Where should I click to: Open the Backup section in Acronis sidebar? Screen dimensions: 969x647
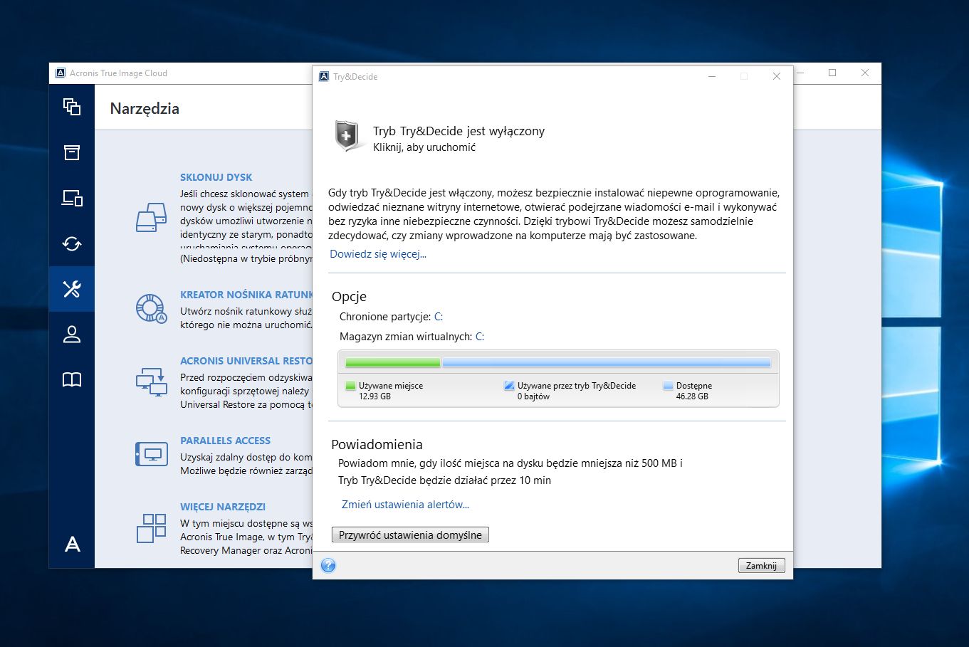click(x=72, y=107)
